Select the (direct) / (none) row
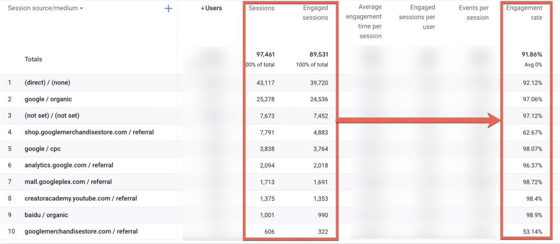 click(x=48, y=83)
